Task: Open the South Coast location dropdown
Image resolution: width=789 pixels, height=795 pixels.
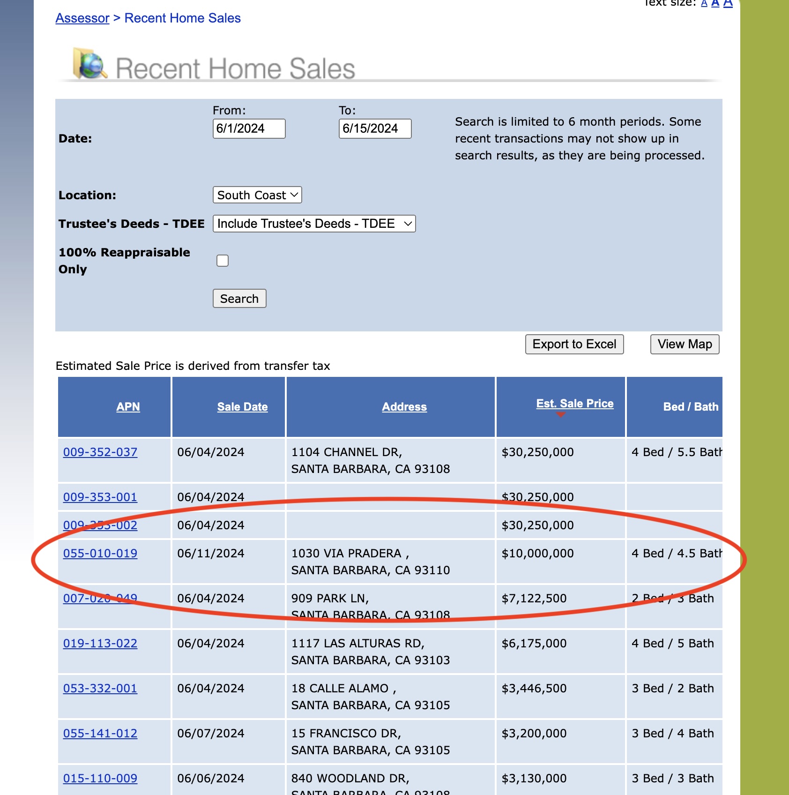Action: click(257, 195)
